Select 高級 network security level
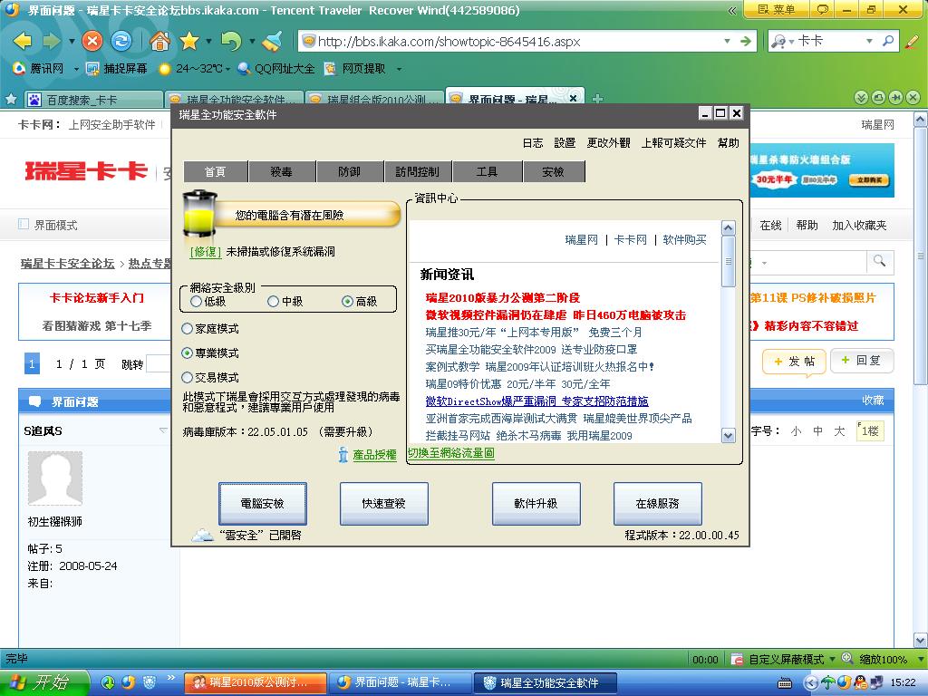 pos(348,301)
